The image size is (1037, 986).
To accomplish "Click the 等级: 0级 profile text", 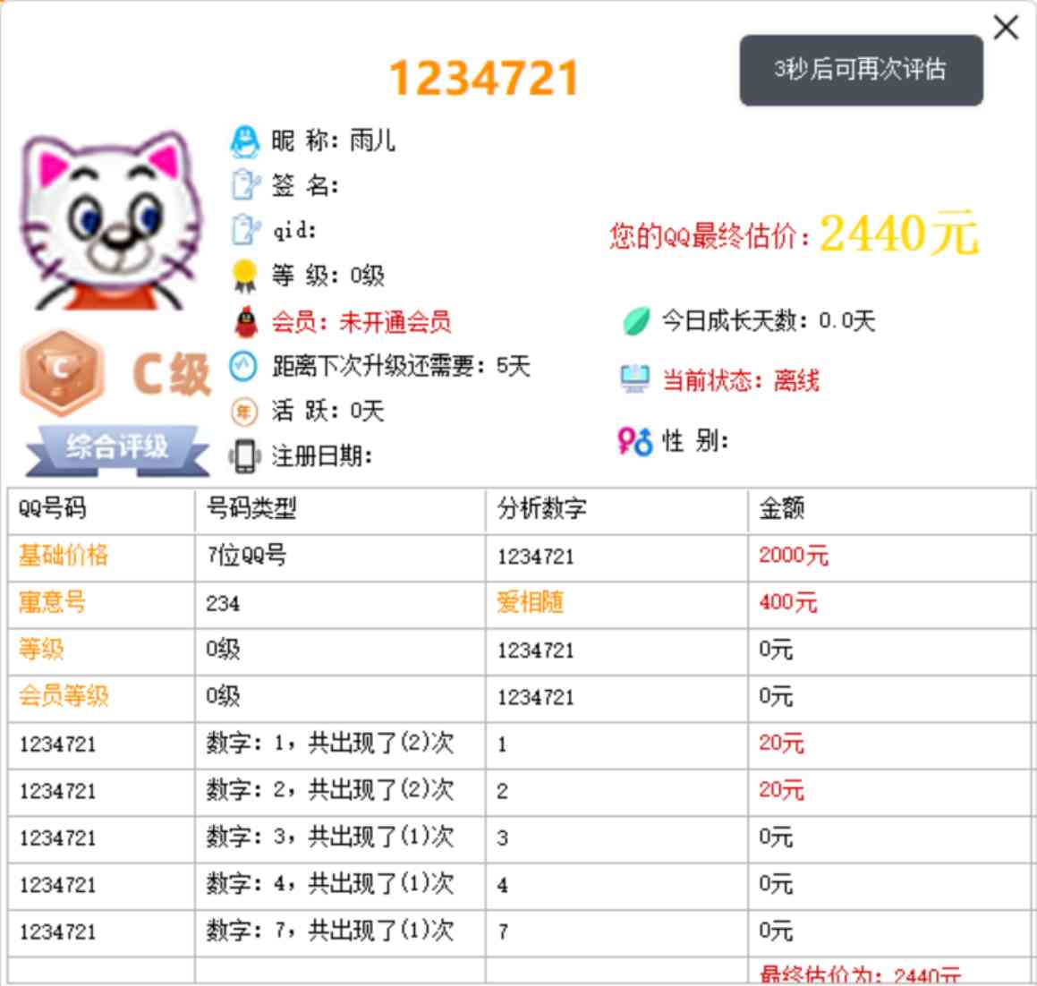I will pos(328,275).
